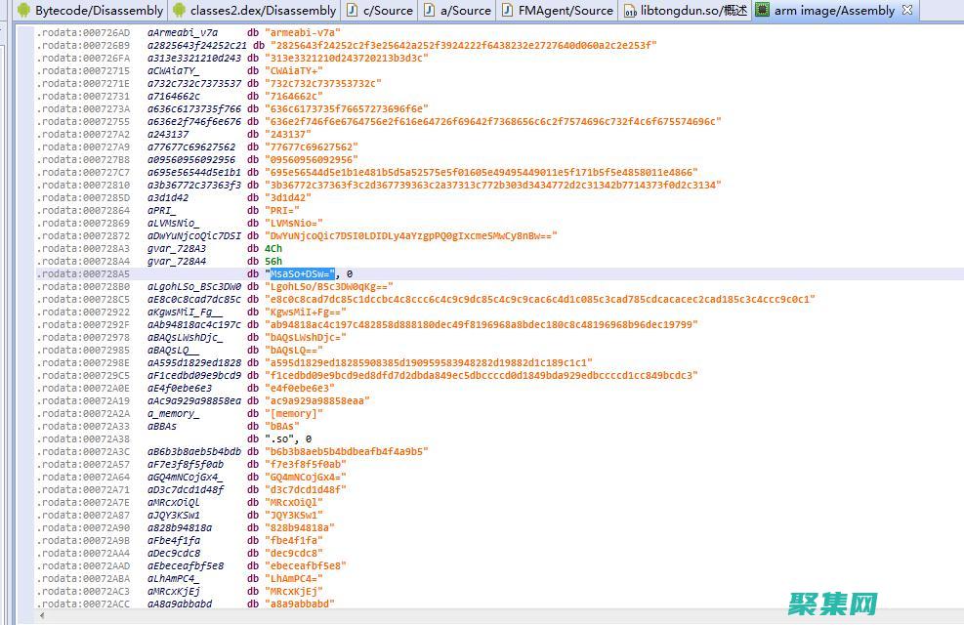Click the file icon on FMAgent/Source tab

point(507,11)
